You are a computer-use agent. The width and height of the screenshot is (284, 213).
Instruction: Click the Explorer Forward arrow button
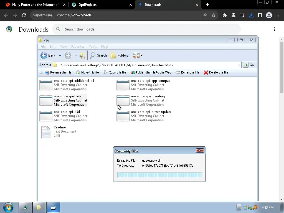tap(68, 55)
